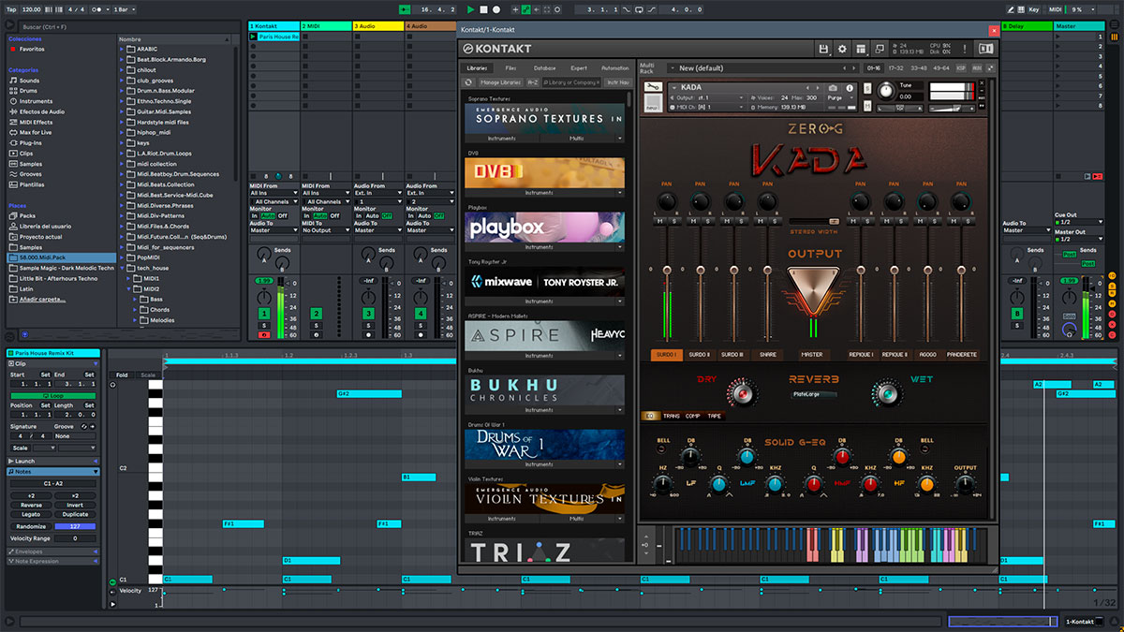
Task: Toggle the Fold button in piano roll
Action: pyautogui.click(x=122, y=375)
